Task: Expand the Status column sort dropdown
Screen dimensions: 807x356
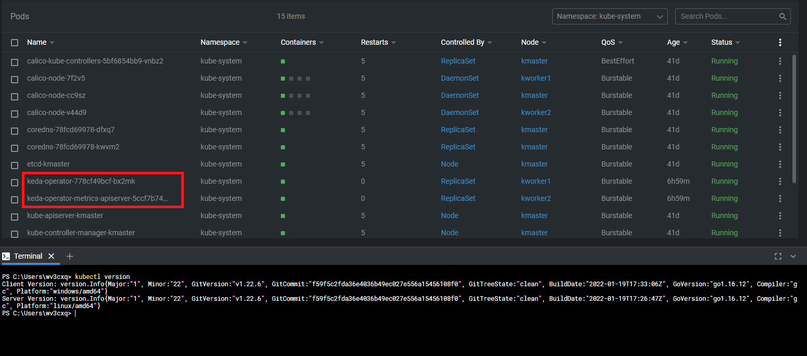Action: 738,42
